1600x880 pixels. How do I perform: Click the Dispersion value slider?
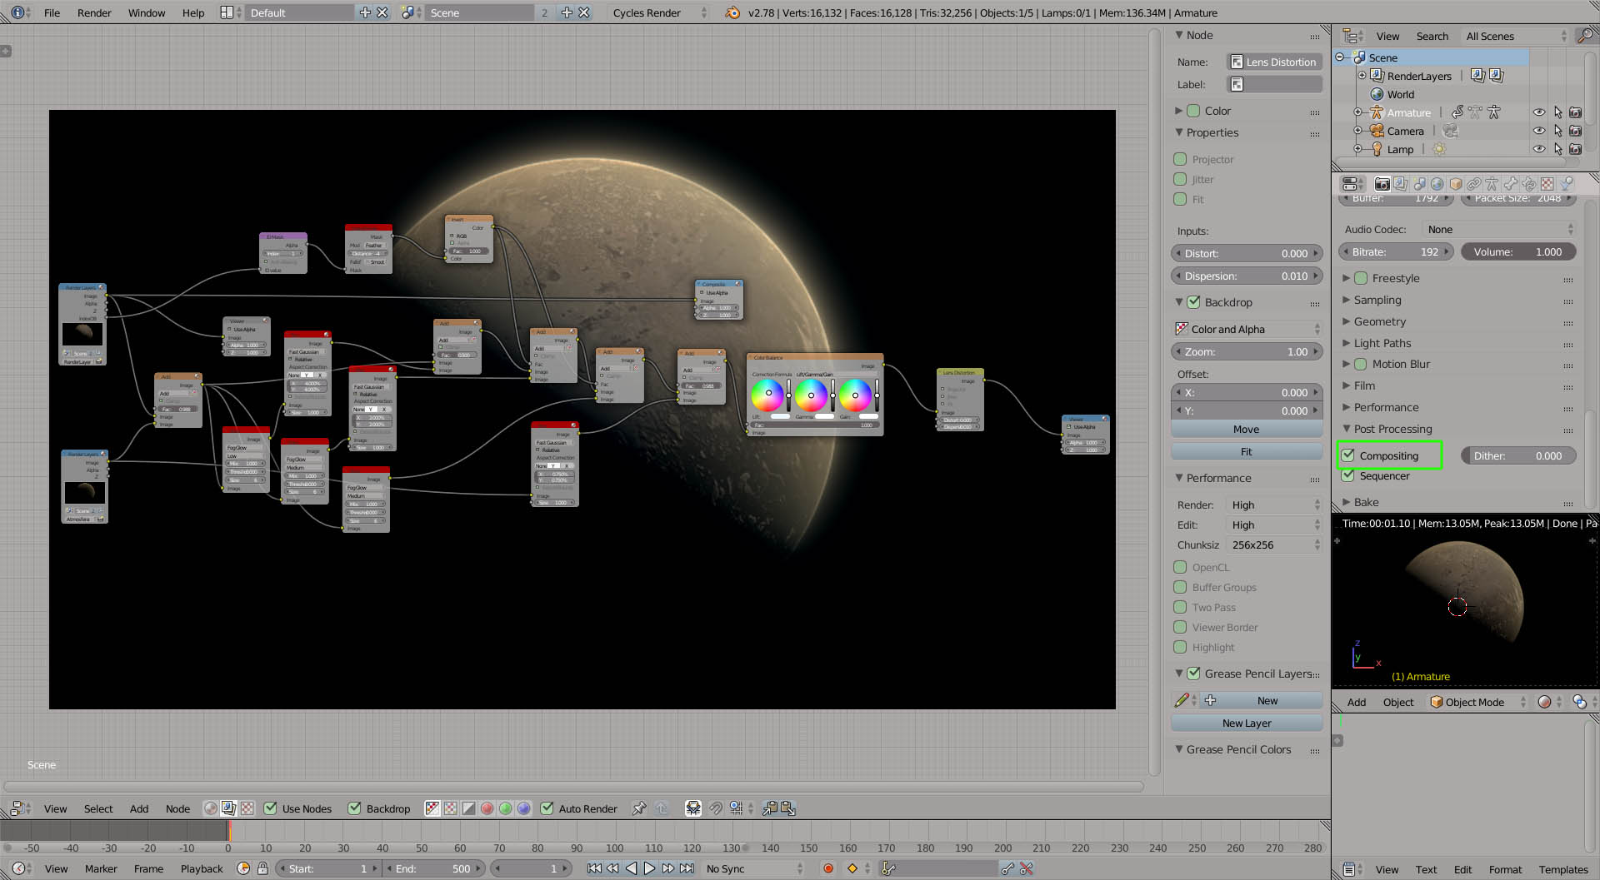tap(1246, 276)
